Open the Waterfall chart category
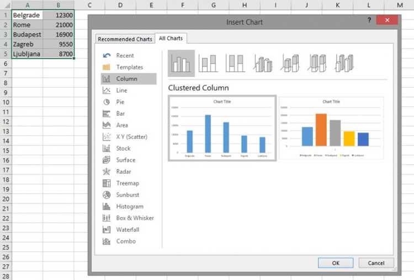414x280 pixels. tap(129, 229)
